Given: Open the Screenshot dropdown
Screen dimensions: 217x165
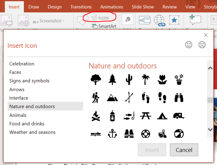Looking at the screenshot, I should [49, 21].
